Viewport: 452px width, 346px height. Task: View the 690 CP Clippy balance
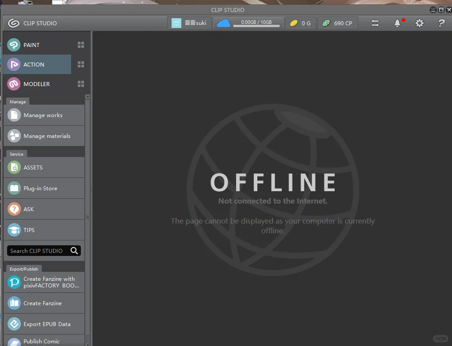(338, 23)
